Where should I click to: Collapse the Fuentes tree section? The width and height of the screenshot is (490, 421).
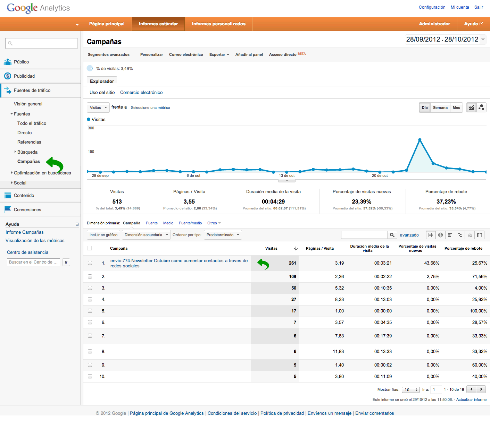11,114
